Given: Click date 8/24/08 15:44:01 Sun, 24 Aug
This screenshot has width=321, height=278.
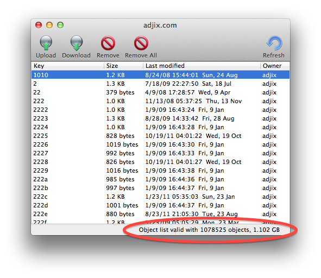Looking at the screenshot, I should [x=191, y=75].
